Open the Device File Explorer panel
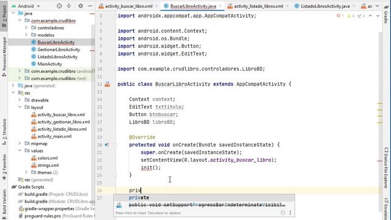The image size is (391, 220). point(386,167)
